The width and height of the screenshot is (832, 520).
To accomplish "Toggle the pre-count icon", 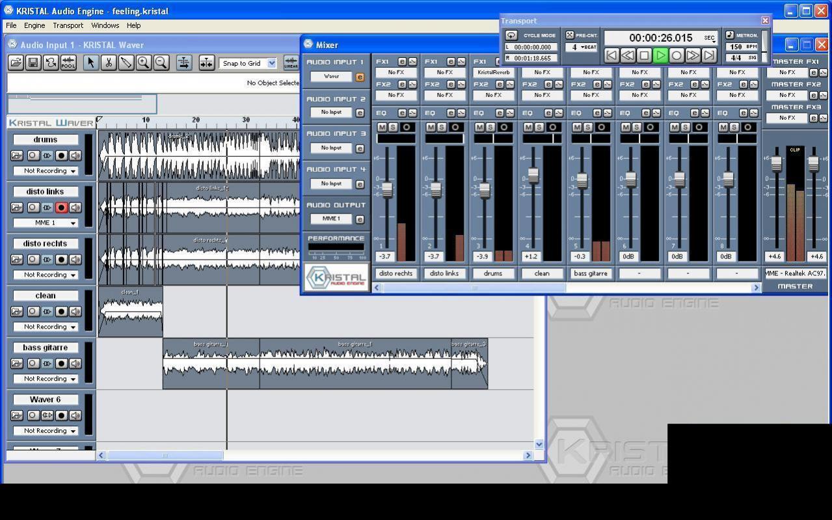I will [x=570, y=35].
